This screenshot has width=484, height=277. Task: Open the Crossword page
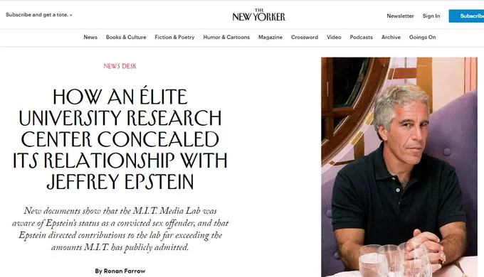305,37
